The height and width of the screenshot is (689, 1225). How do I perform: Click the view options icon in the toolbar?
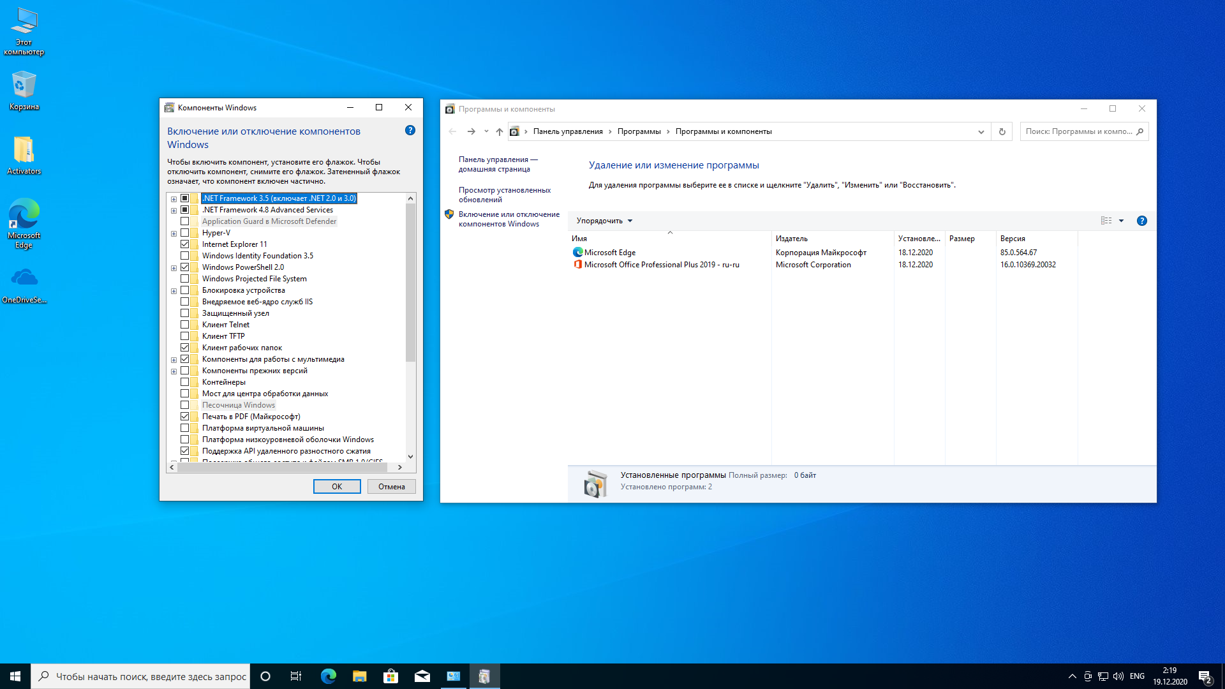click(x=1106, y=221)
